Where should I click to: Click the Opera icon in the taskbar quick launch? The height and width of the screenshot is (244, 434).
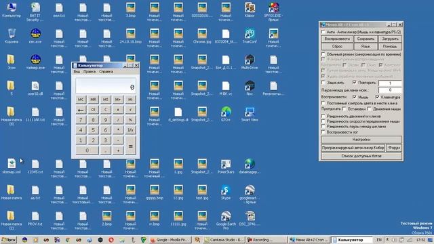[111, 240]
